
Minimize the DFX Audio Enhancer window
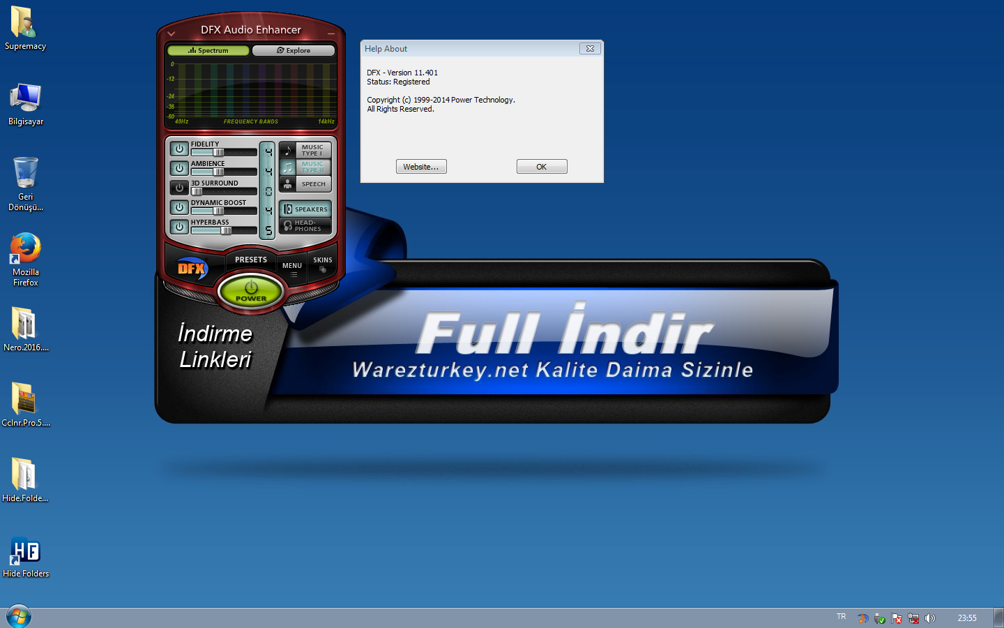pyautogui.click(x=331, y=33)
